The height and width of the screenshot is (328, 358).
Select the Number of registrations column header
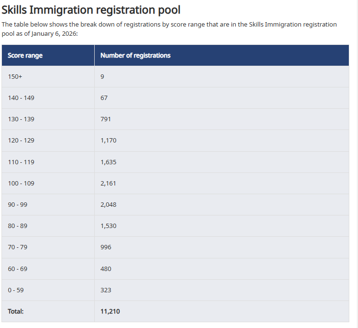(x=135, y=56)
